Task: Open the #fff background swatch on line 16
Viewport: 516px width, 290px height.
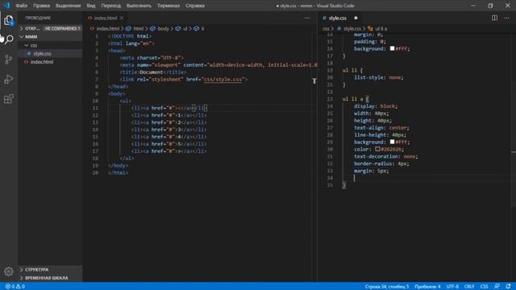Action: [x=392, y=48]
